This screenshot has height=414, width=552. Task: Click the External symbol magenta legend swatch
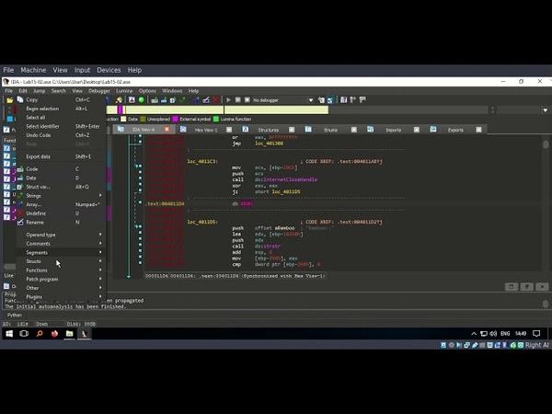click(175, 119)
